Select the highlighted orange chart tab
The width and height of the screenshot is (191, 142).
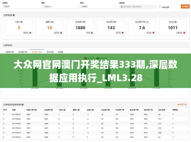tap(37, 52)
